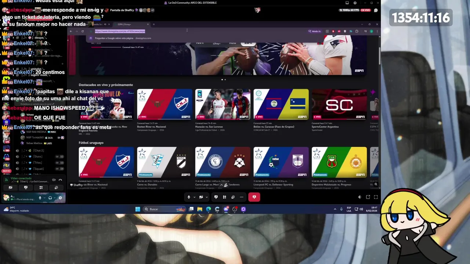Mute microphone in the stream control bar
The image size is (470, 264).
click(189, 197)
